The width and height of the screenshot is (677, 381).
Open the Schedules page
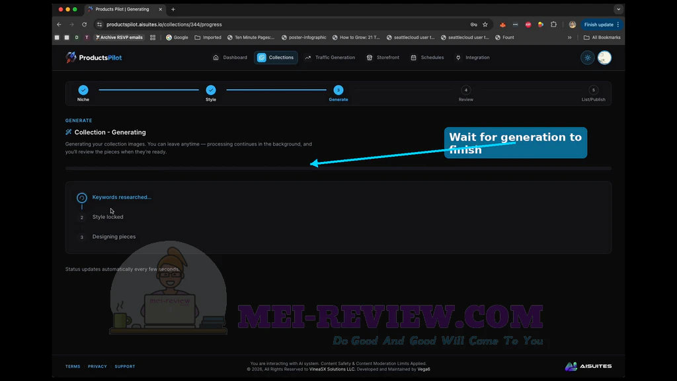tap(428, 58)
